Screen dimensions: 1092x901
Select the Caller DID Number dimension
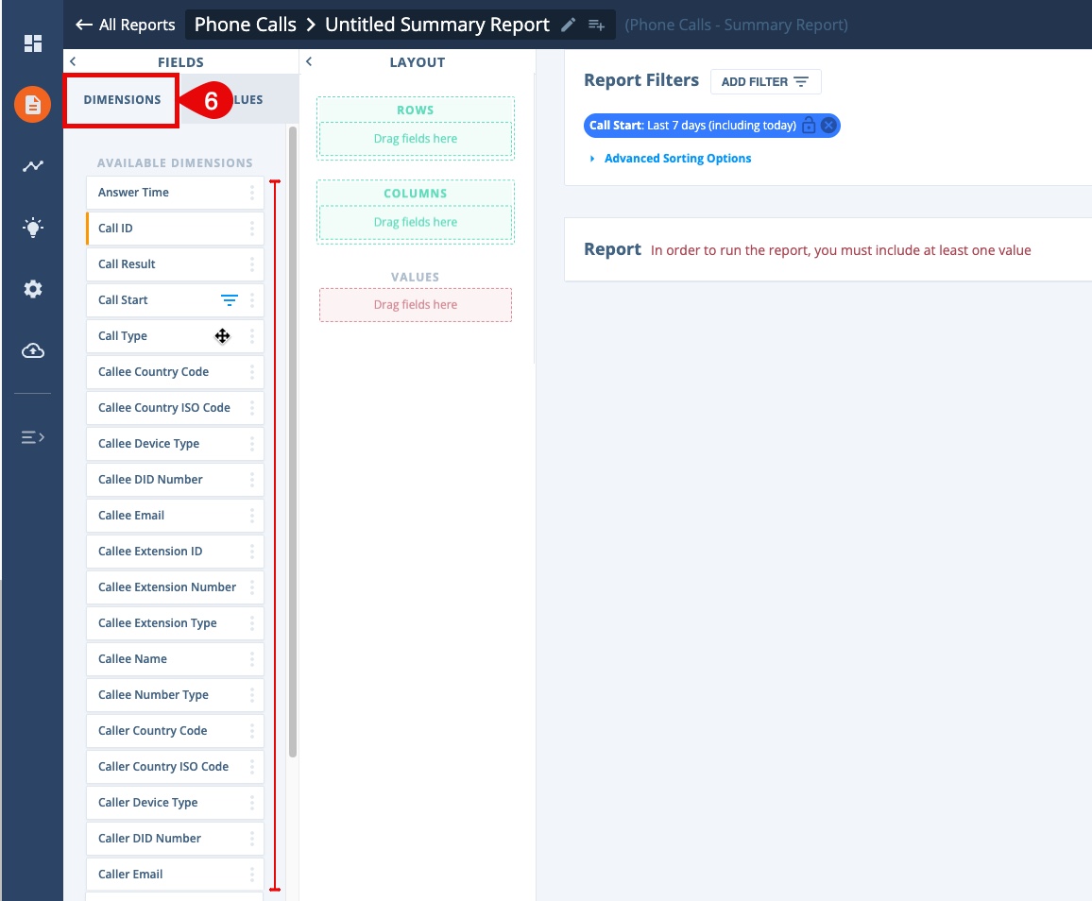[175, 838]
